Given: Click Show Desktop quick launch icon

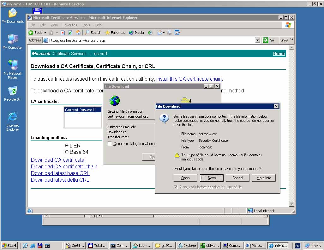Looking at the screenshot, I should (x=25, y=246).
